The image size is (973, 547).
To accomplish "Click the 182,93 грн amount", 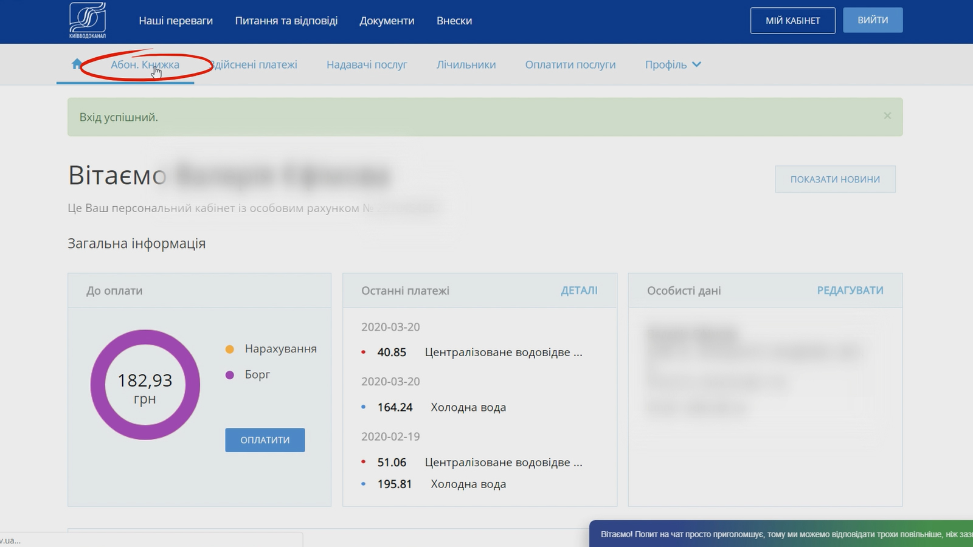I will pos(145,388).
